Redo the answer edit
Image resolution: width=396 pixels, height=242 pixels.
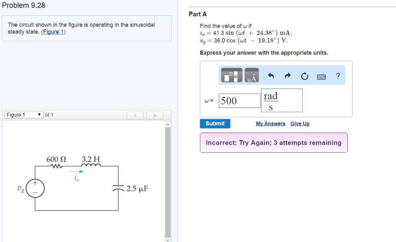click(x=288, y=76)
